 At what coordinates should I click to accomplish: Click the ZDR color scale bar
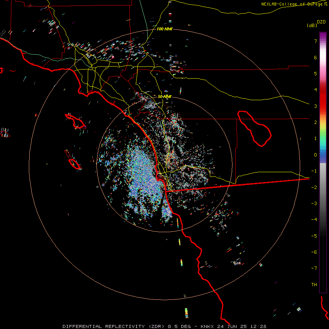[x=323, y=162]
